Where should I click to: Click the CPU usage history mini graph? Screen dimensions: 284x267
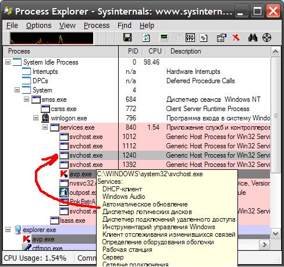52,38
